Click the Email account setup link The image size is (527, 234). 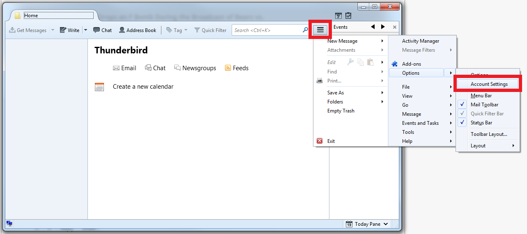point(124,68)
